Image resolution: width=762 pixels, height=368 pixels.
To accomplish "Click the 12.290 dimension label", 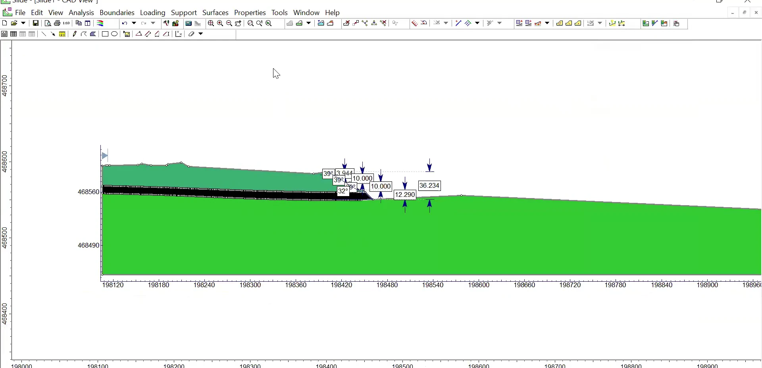I will coord(405,195).
